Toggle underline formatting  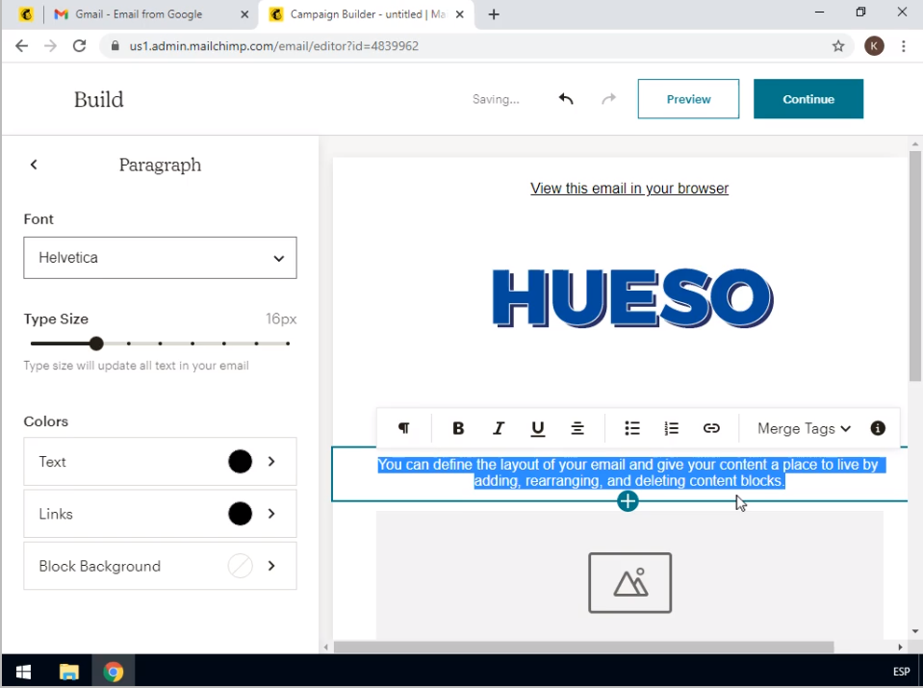(537, 428)
